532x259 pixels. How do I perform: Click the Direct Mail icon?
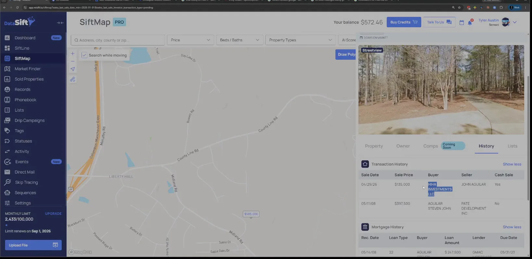click(7, 172)
